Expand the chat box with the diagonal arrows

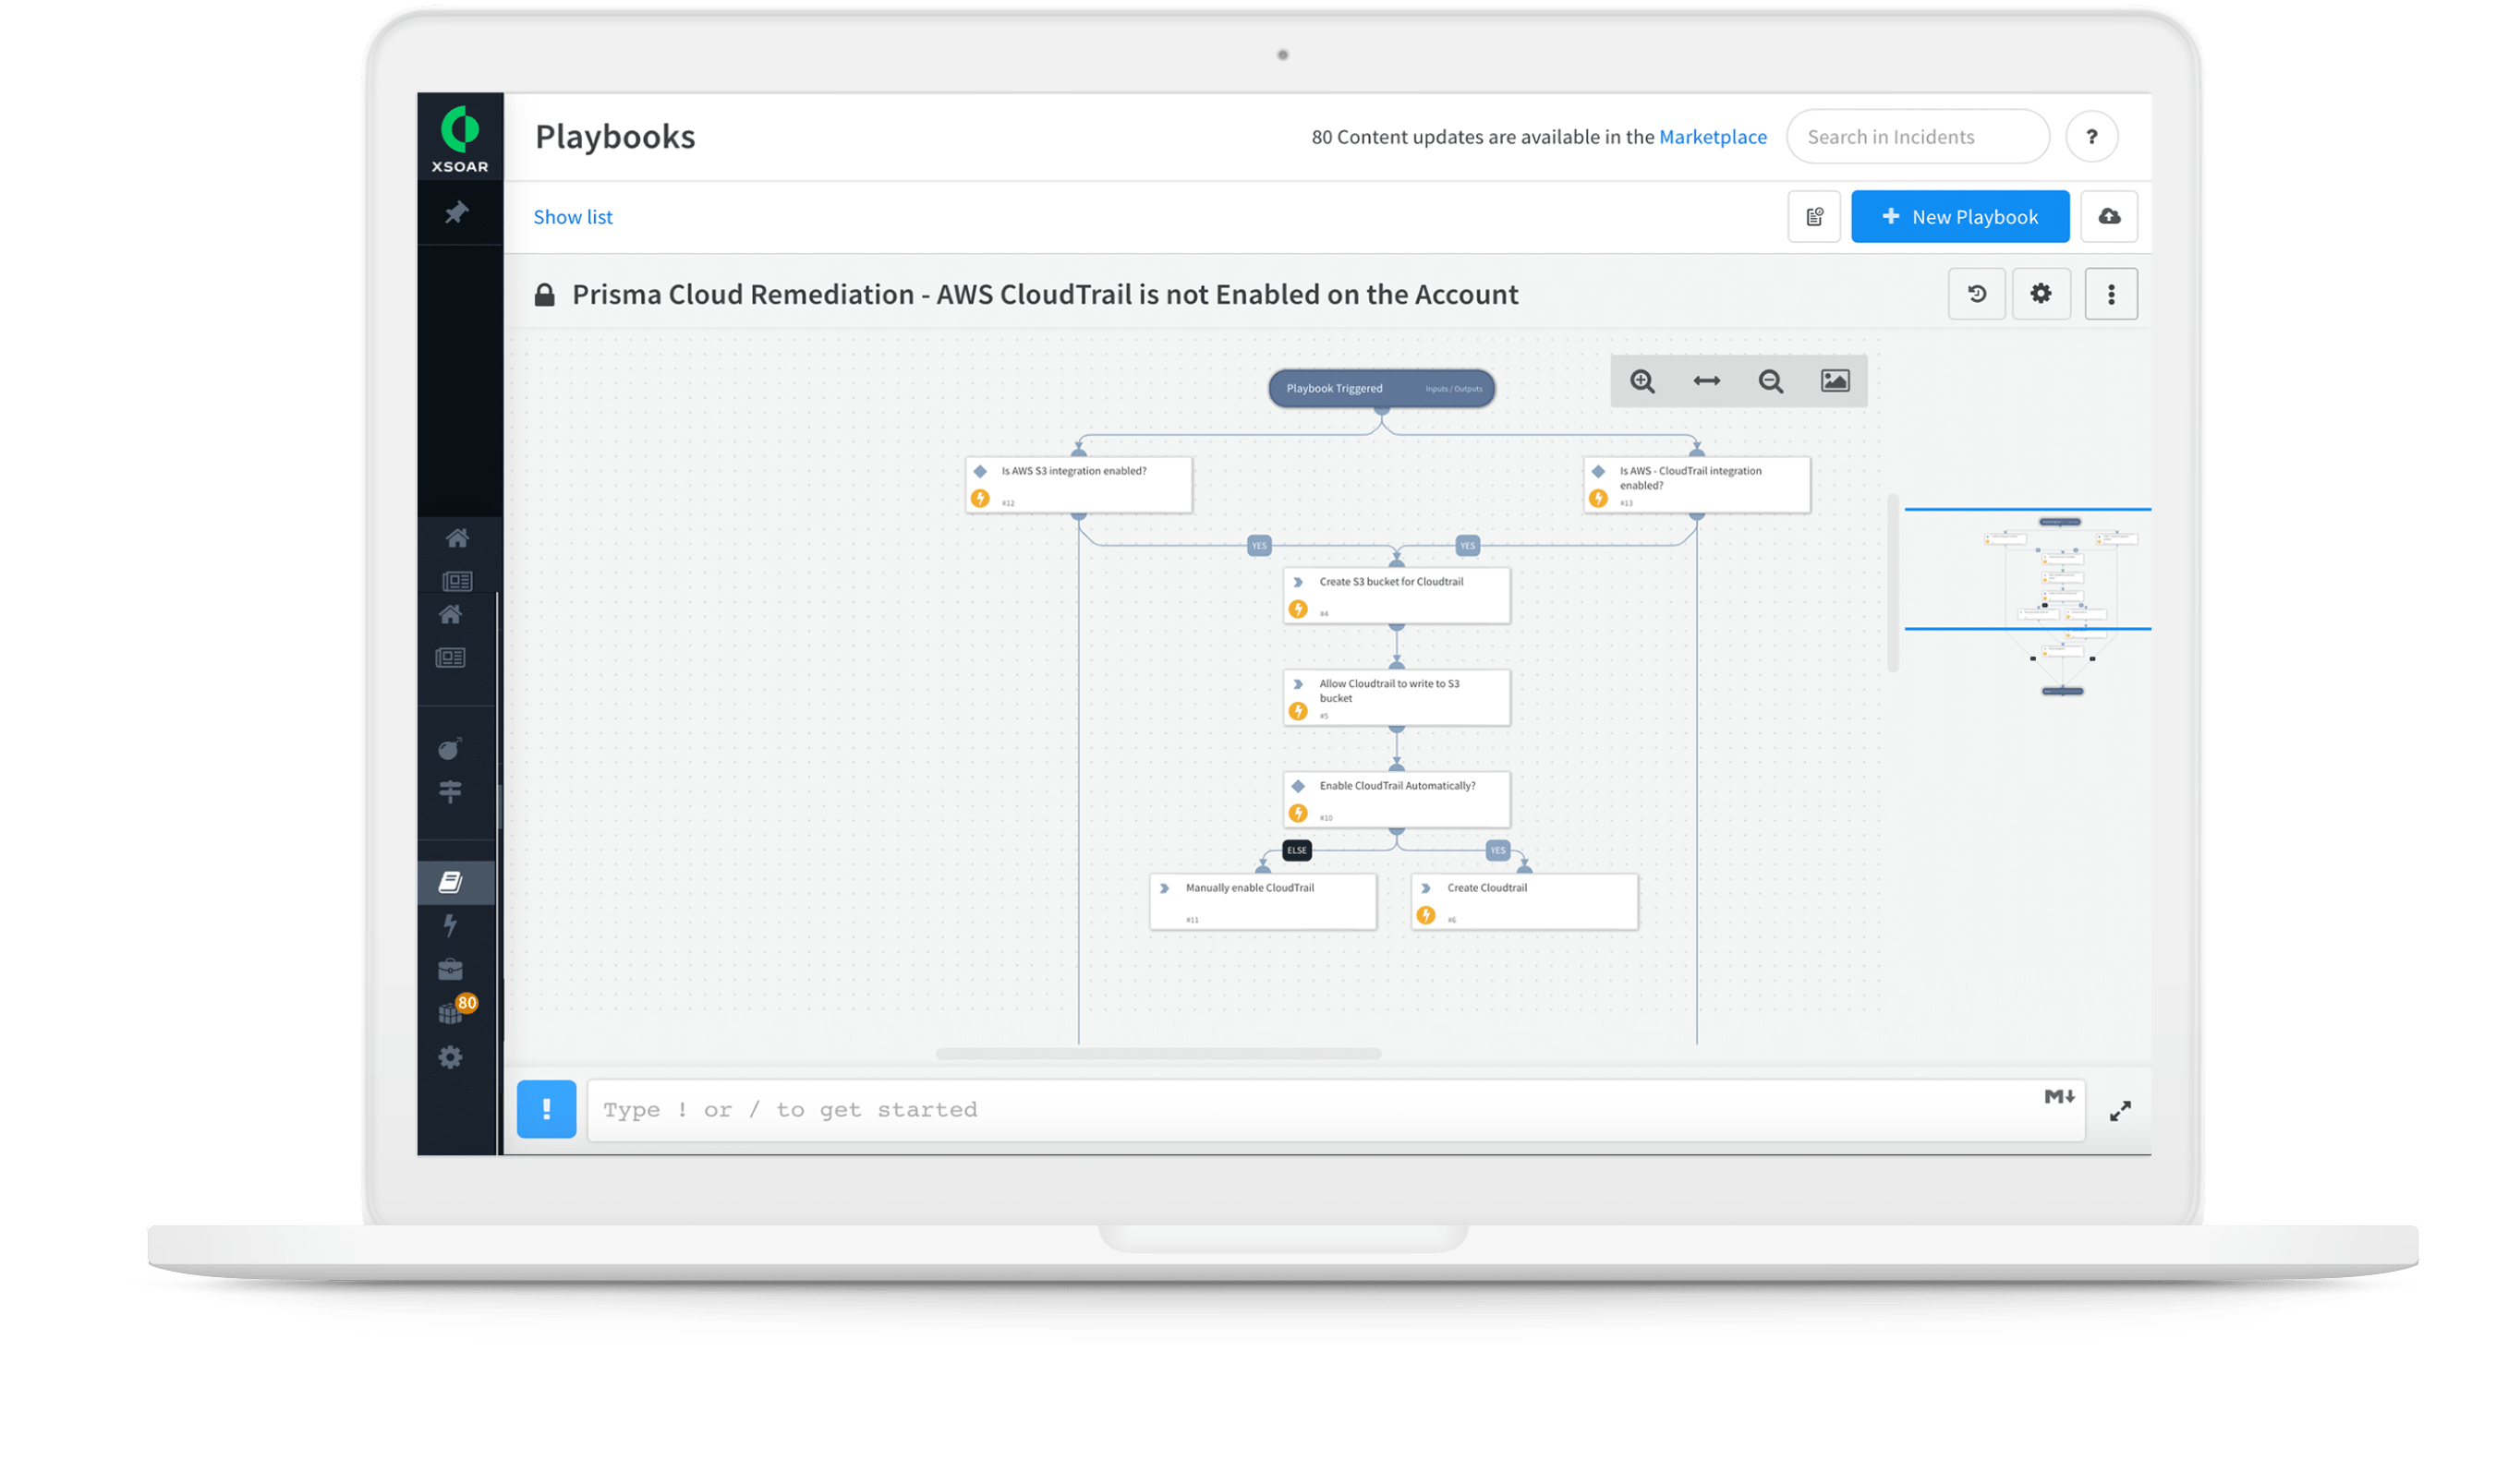point(2120,1111)
